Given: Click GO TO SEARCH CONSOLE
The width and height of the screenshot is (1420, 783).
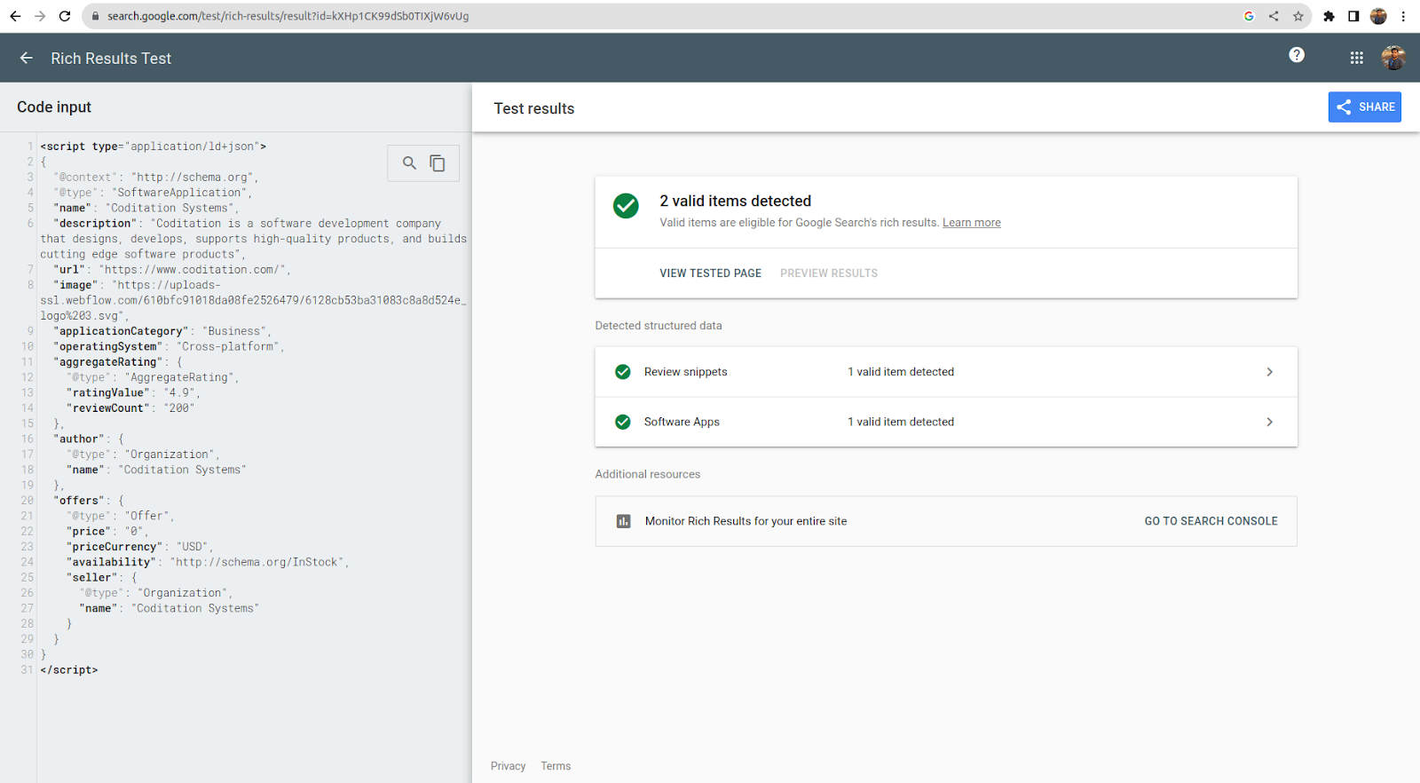Looking at the screenshot, I should click(1211, 521).
